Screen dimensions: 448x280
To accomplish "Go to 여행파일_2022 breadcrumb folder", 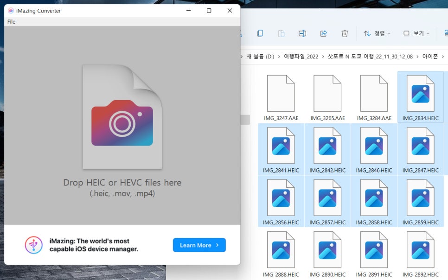I will [301, 57].
